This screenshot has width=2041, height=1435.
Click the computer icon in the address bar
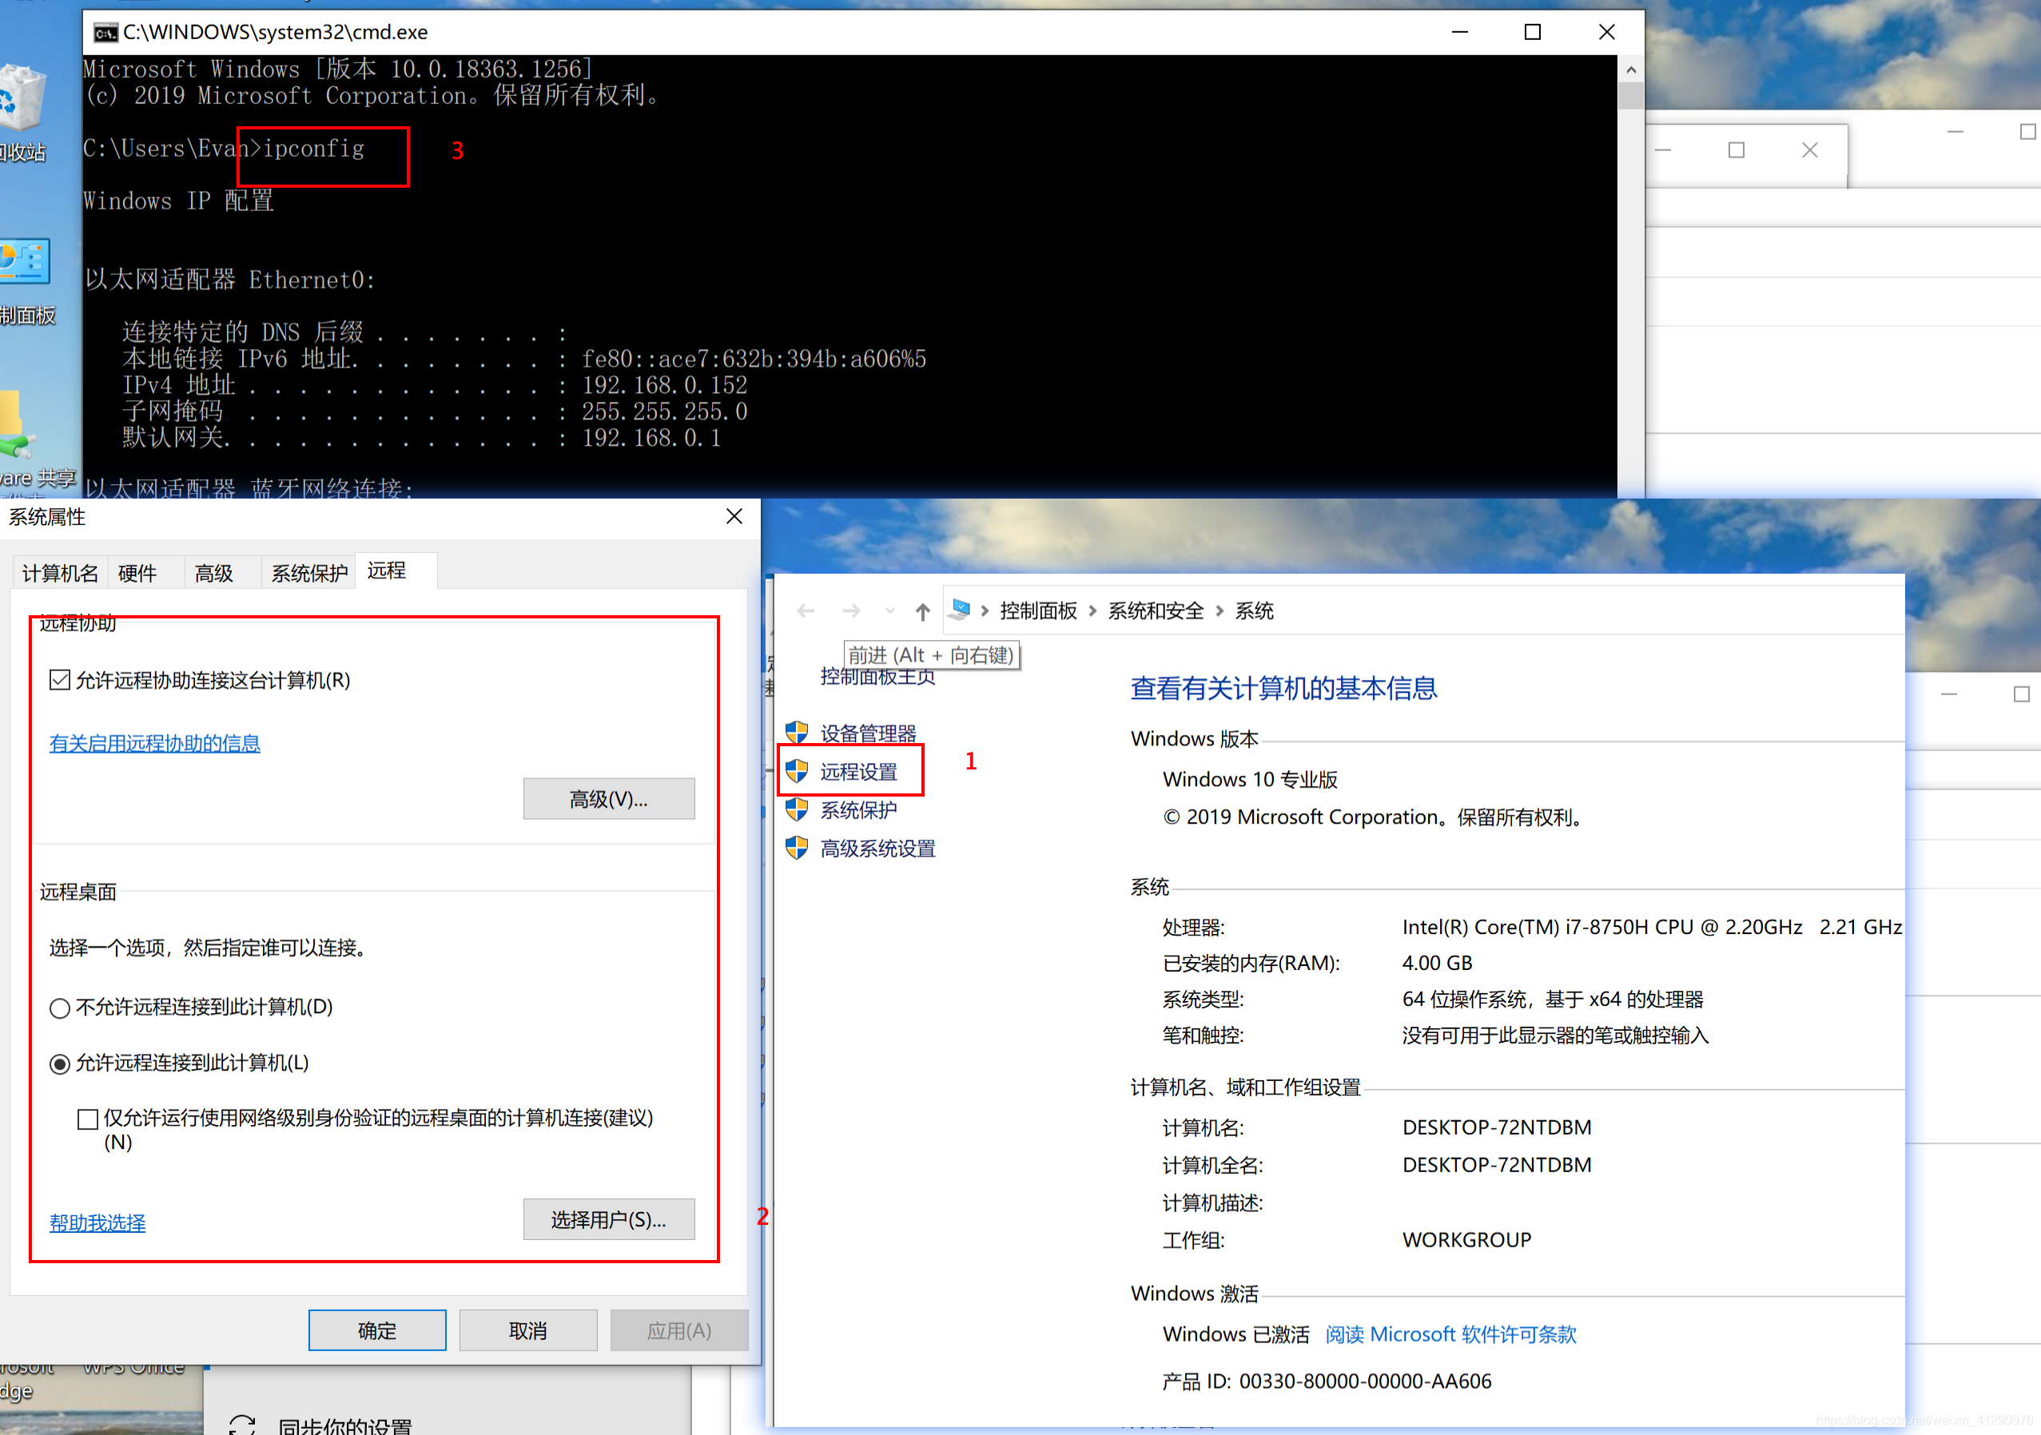click(960, 610)
